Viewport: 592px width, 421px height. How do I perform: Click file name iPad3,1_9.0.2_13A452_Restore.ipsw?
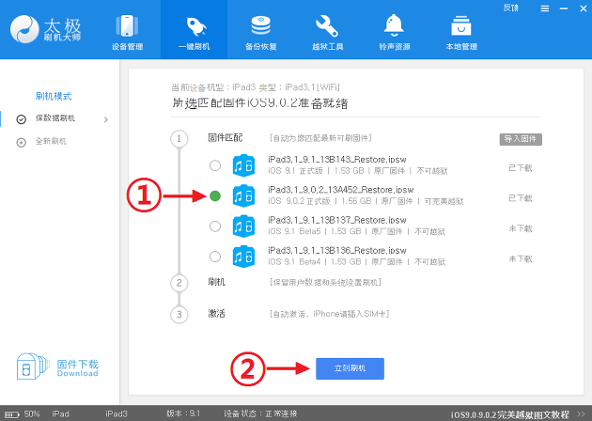[341, 190]
